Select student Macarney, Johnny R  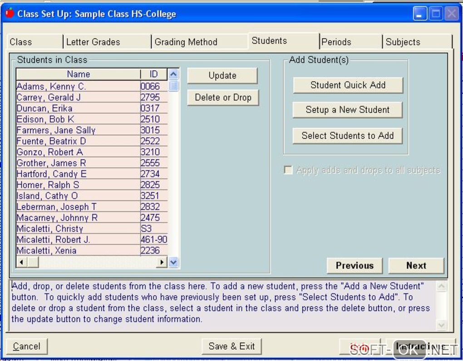pos(78,217)
